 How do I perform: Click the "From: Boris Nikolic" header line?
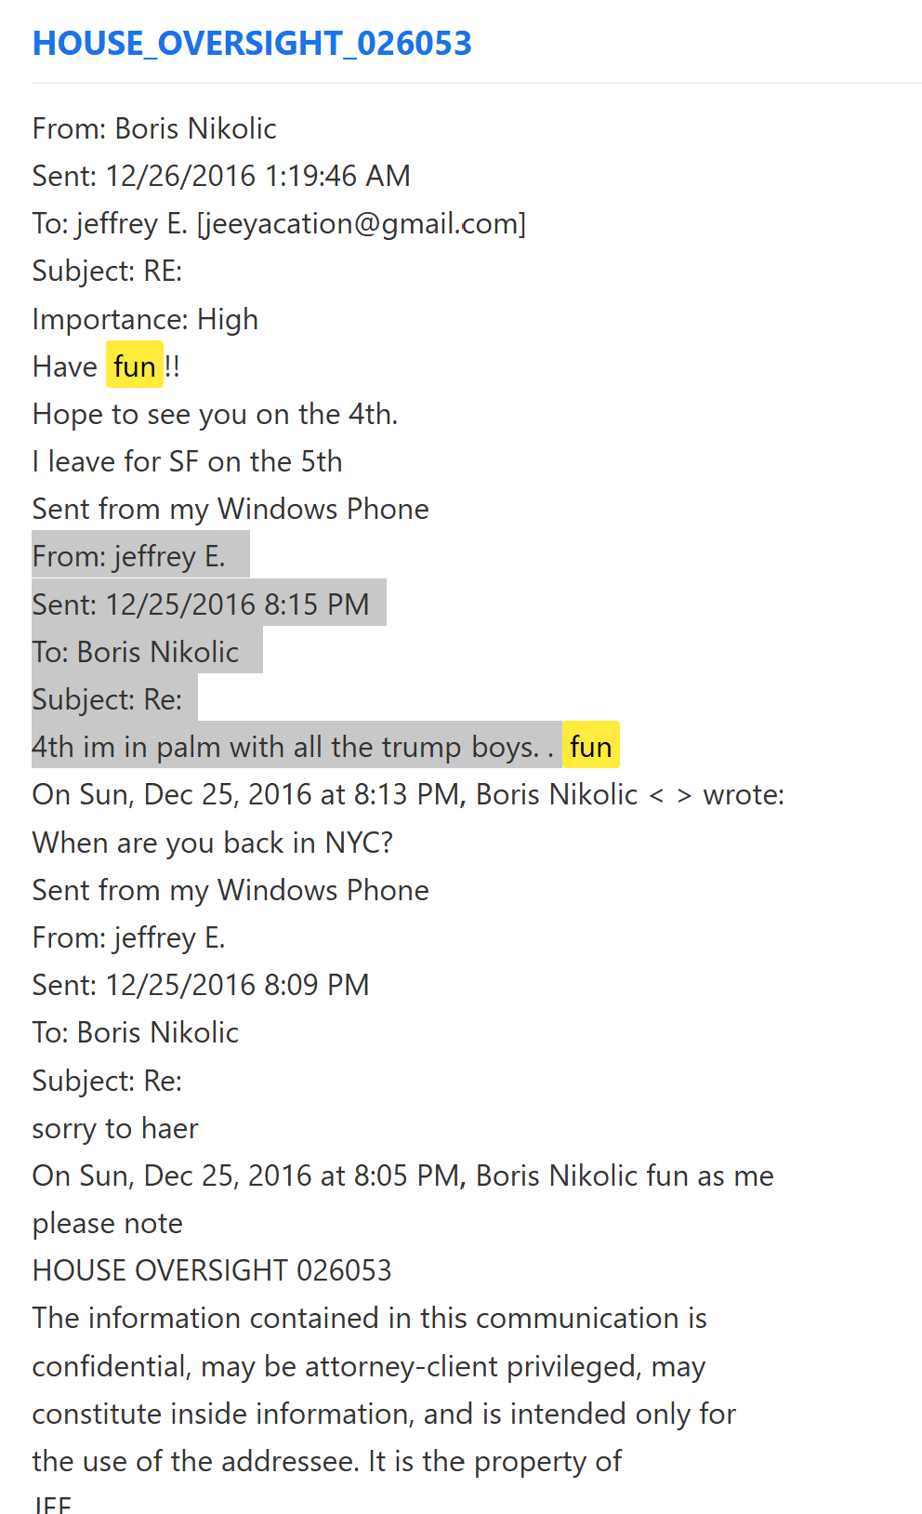point(154,128)
